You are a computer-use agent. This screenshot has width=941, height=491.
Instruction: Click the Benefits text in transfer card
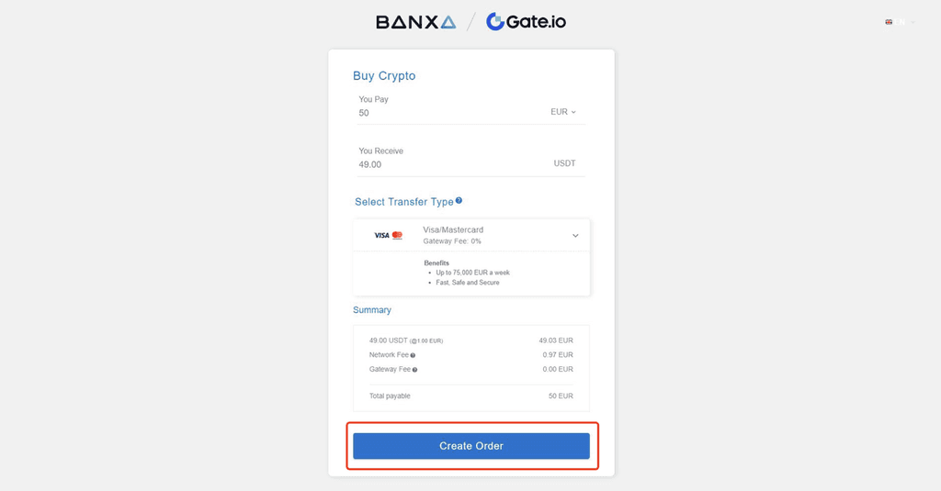coord(436,263)
